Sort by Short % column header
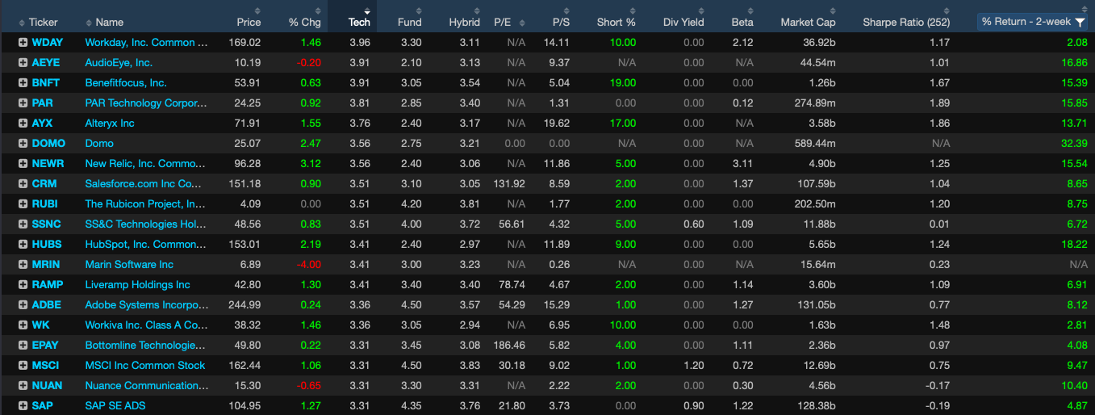The image size is (1095, 415). click(616, 22)
